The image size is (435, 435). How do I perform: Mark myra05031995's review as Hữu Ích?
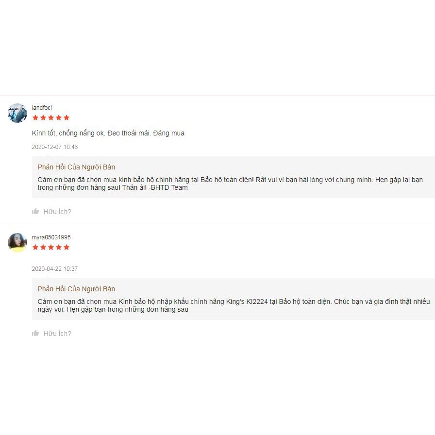click(57, 334)
